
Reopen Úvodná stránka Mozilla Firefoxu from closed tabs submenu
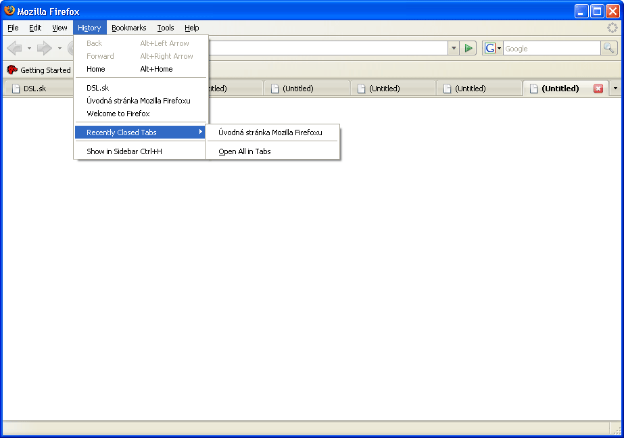[x=272, y=132]
